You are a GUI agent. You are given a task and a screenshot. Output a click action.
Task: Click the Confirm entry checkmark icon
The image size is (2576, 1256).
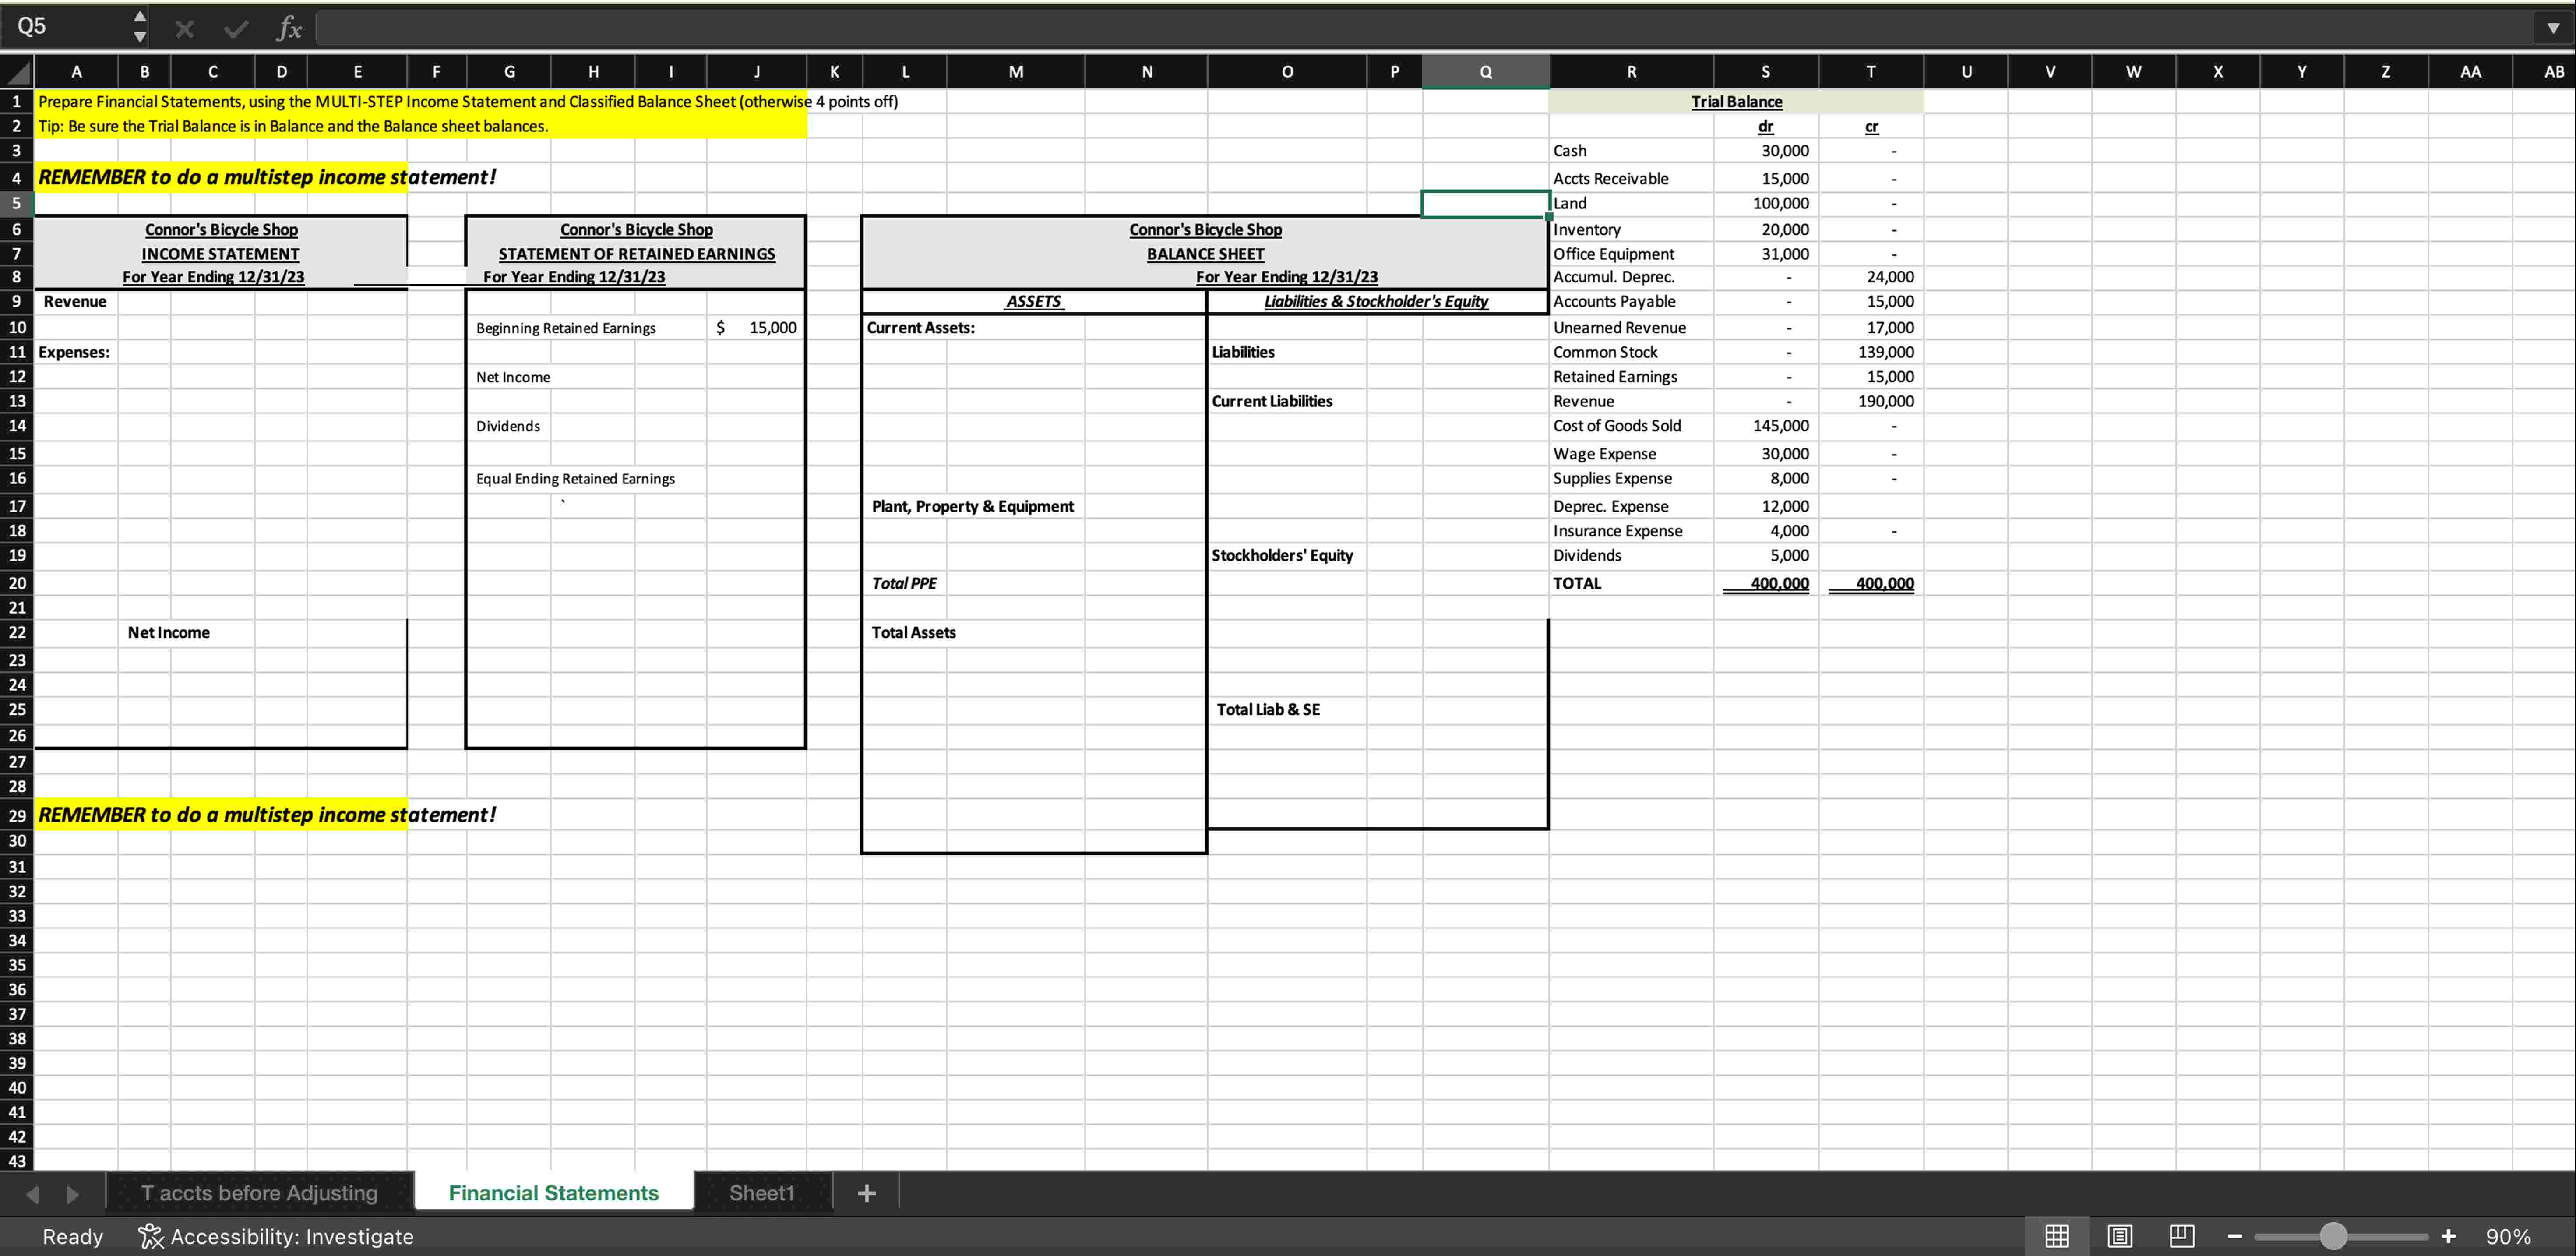coord(236,28)
